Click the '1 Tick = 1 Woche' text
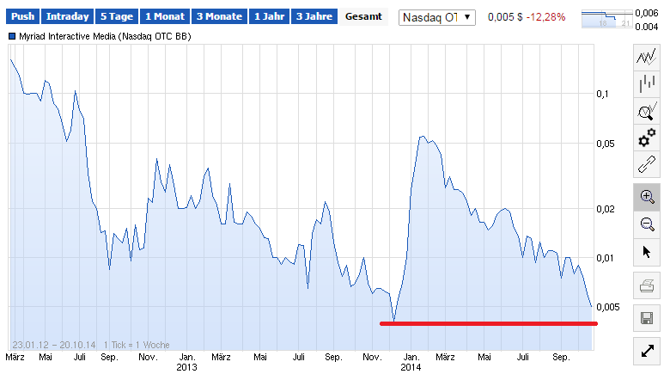 click(x=137, y=345)
